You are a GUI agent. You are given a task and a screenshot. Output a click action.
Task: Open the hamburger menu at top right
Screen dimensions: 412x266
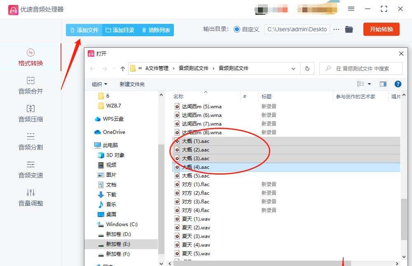tap(351, 9)
